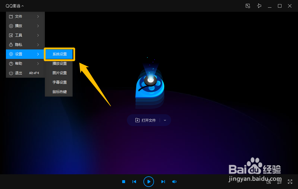Click the lock icon beside 隐私
298x189 pixels.
pyautogui.click(x=11, y=45)
